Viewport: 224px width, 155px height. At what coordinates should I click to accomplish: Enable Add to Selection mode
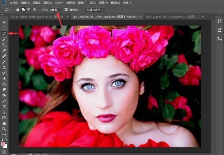pyautogui.click(x=23, y=10)
